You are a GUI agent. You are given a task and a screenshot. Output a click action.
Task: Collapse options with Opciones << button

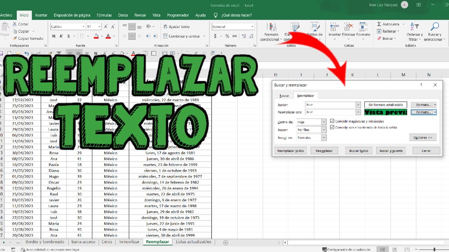point(423,138)
